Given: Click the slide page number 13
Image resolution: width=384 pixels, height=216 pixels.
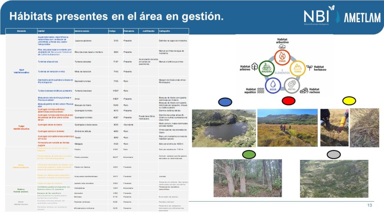Looking at the screenshot, I should coord(369,205).
